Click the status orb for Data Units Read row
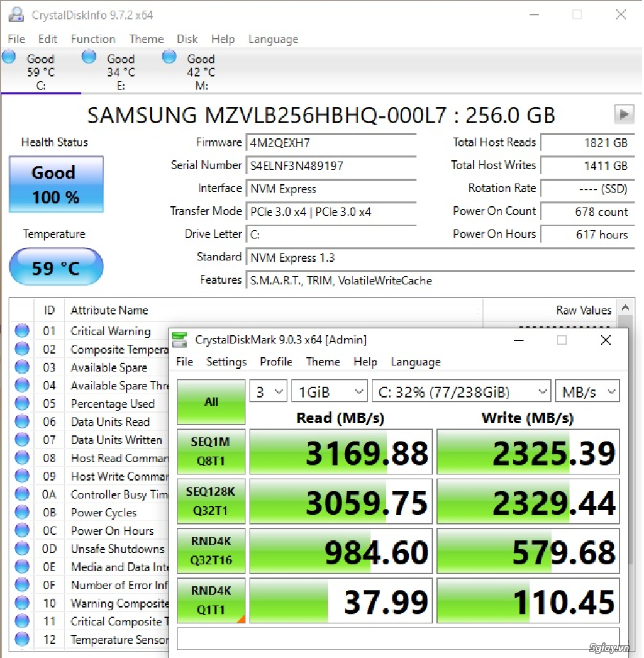 pyautogui.click(x=22, y=421)
